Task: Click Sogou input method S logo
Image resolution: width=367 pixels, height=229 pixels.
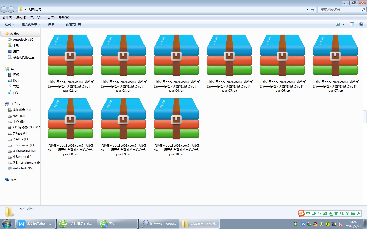Action: [x=301, y=213]
